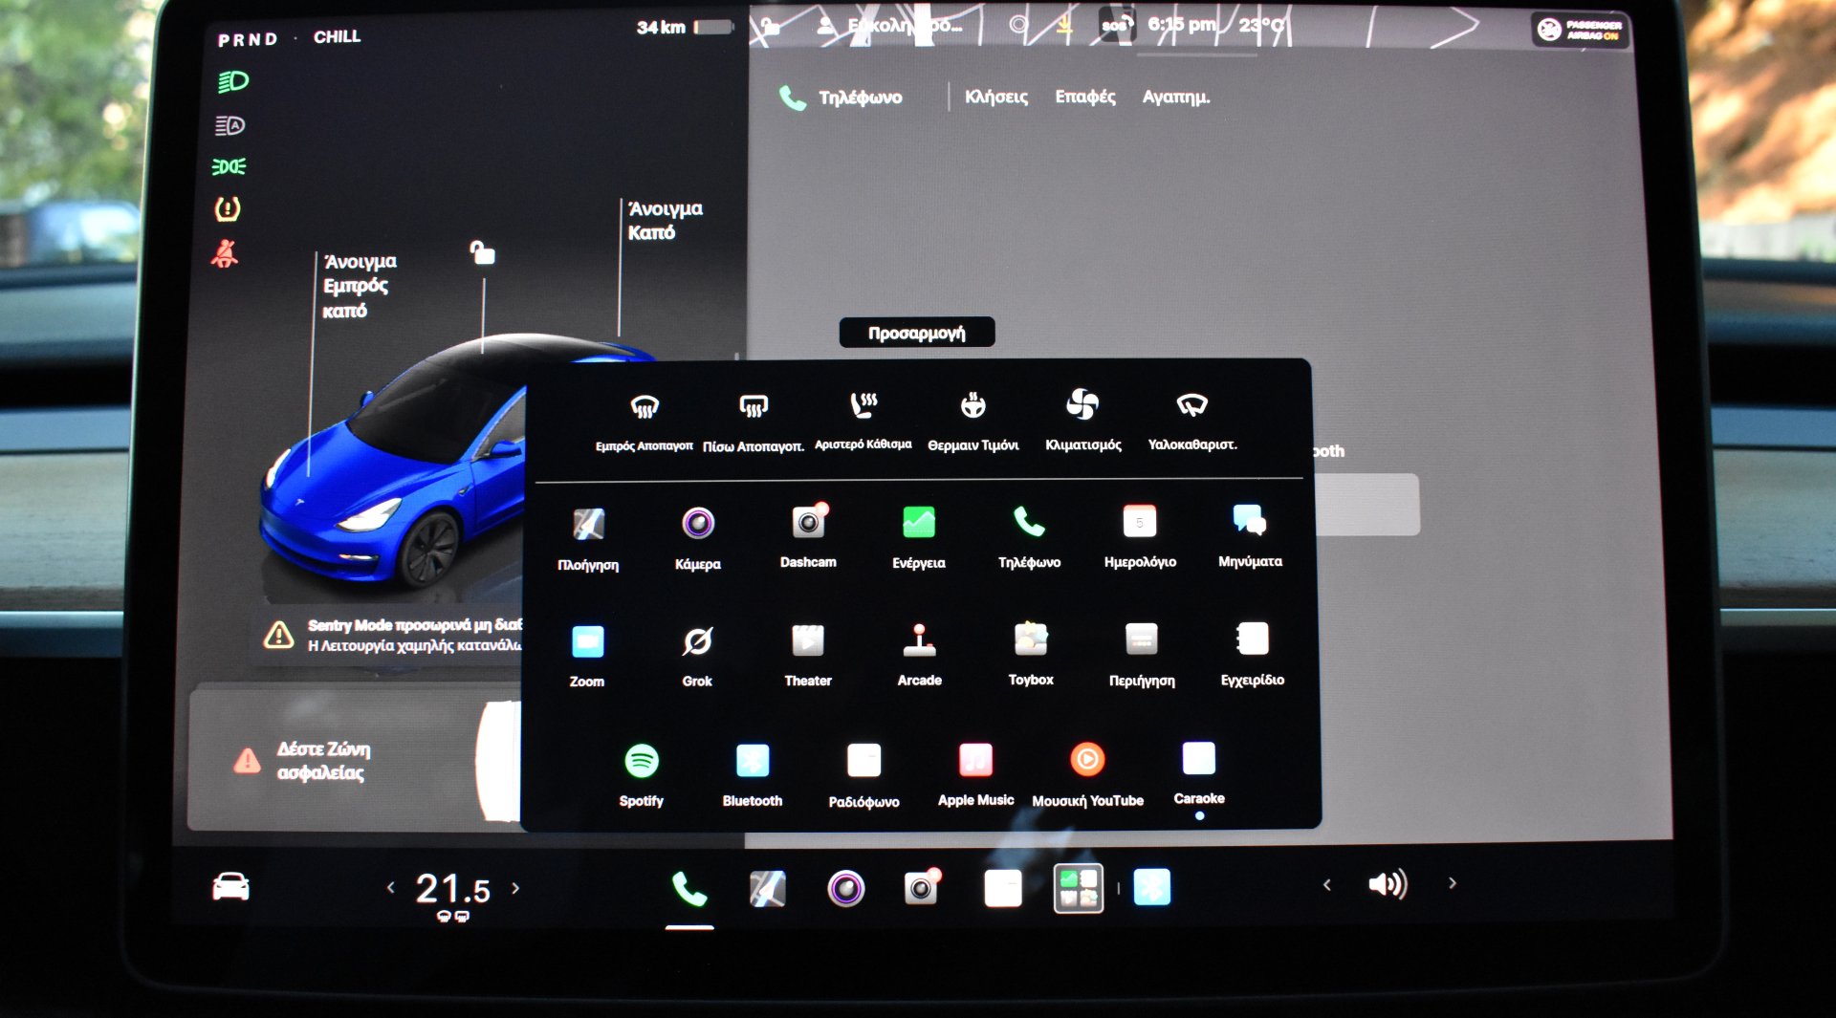1836x1018 pixels.
Task: Tap Άνοιγμα Εμπρός καπό frunk label
Action: click(x=361, y=286)
